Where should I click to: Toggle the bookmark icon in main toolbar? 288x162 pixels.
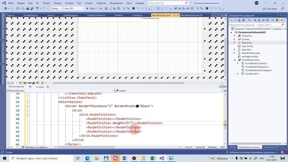[134, 9]
